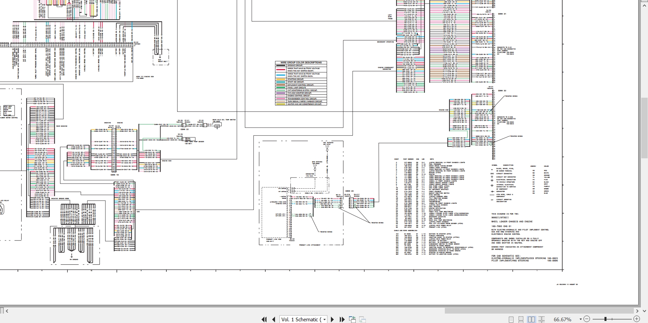Click the 66.67% zoom value

[x=563, y=319]
